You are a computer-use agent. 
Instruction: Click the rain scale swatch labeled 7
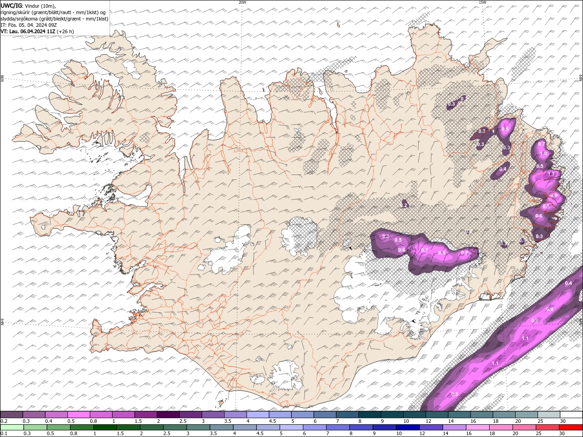click(x=338, y=427)
